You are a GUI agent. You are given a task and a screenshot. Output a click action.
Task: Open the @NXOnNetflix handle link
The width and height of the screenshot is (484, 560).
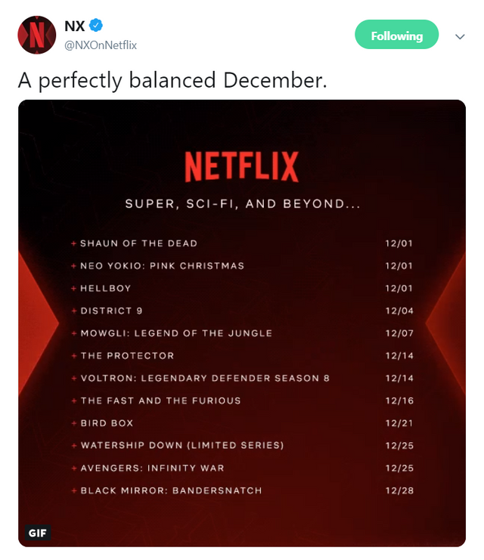tap(101, 45)
